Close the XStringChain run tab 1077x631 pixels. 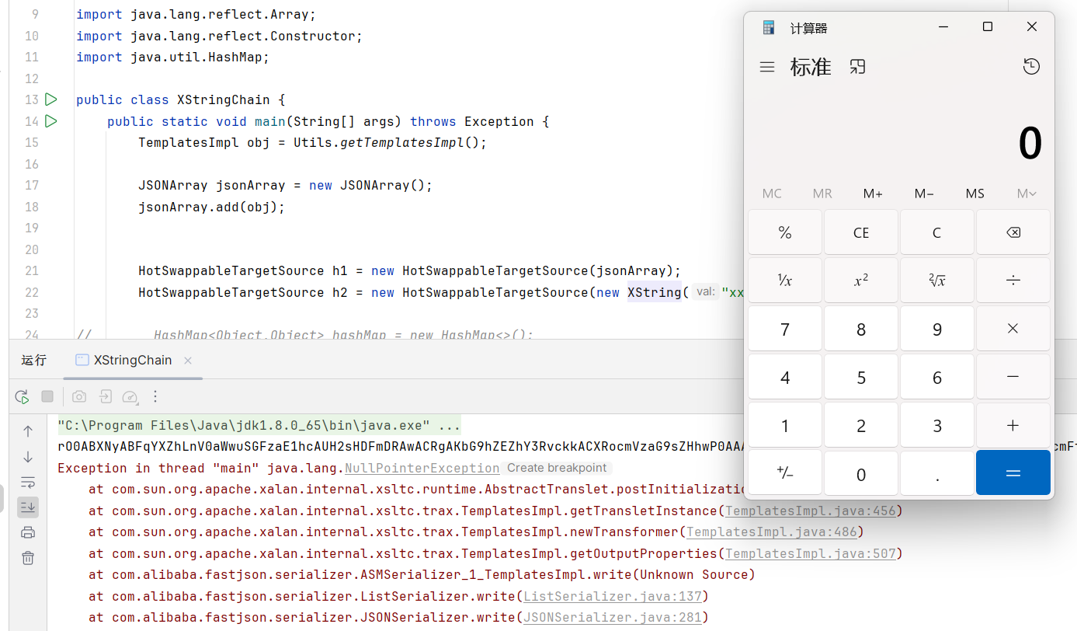188,361
